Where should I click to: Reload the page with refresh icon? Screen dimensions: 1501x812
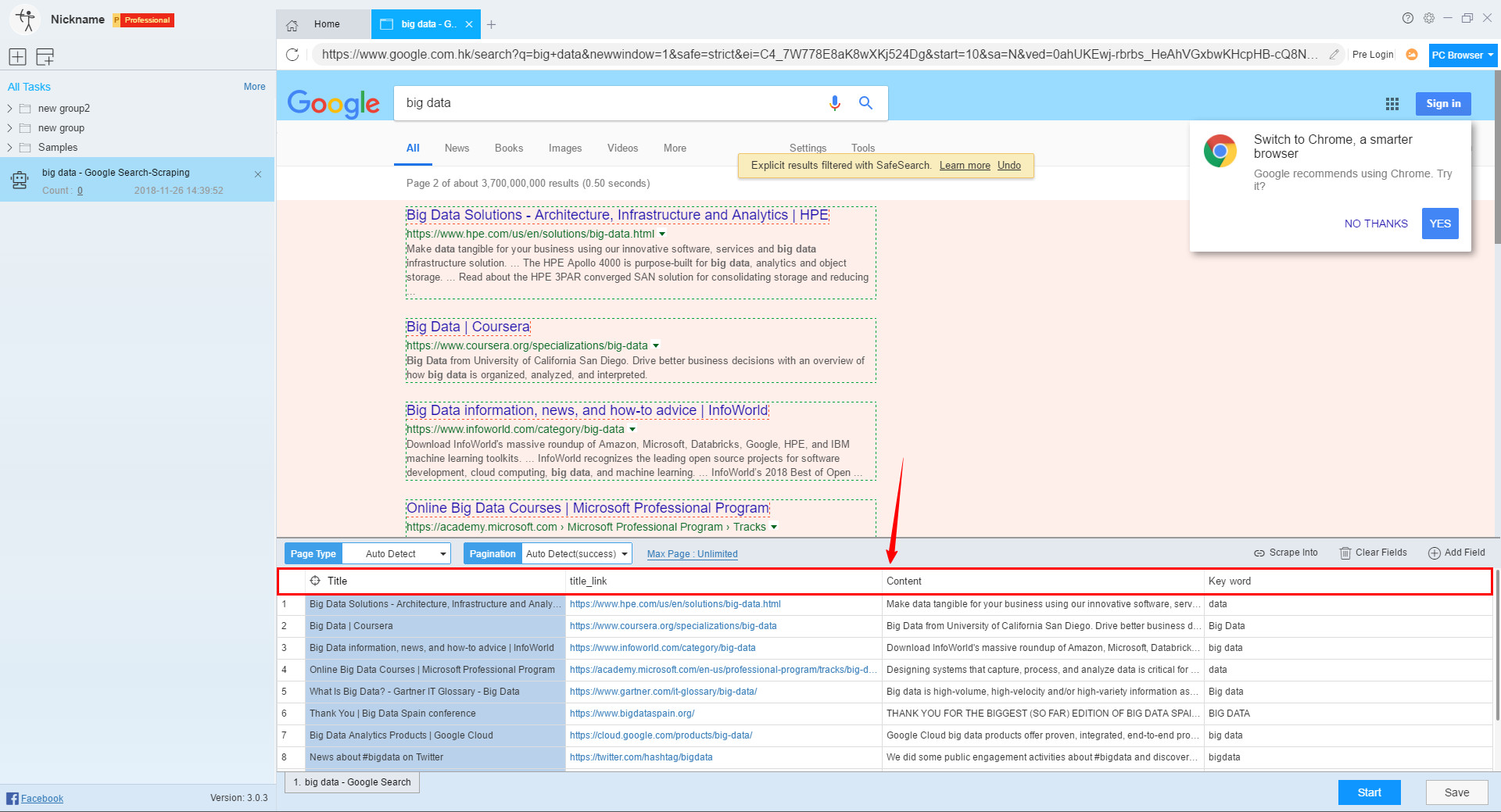pyautogui.click(x=292, y=55)
